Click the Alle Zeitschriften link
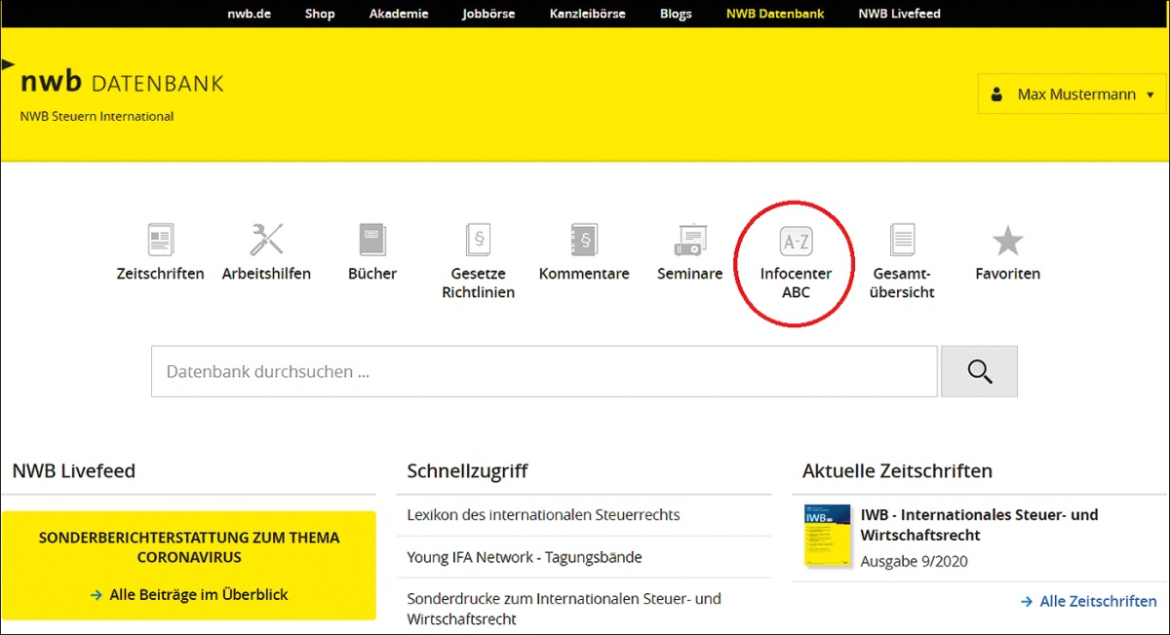Image resolution: width=1170 pixels, height=635 pixels. 1098,601
